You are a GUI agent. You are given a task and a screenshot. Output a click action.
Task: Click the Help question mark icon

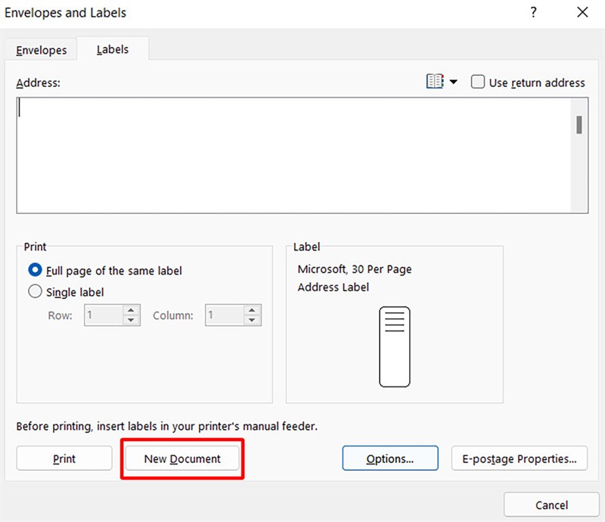(535, 12)
